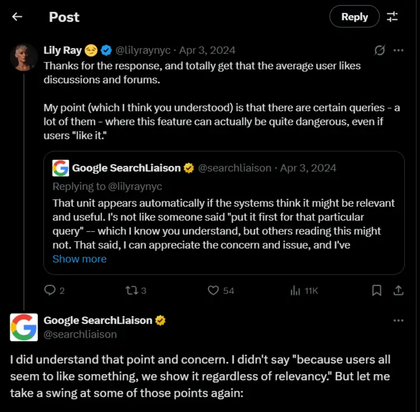Click the @searchliaison handle in the reply
This screenshot has width=420, height=412.
coord(80,334)
